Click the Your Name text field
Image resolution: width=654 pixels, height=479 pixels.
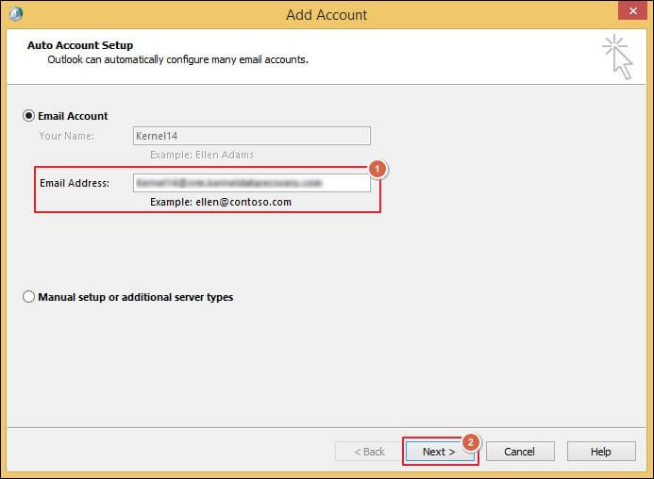[x=251, y=136]
